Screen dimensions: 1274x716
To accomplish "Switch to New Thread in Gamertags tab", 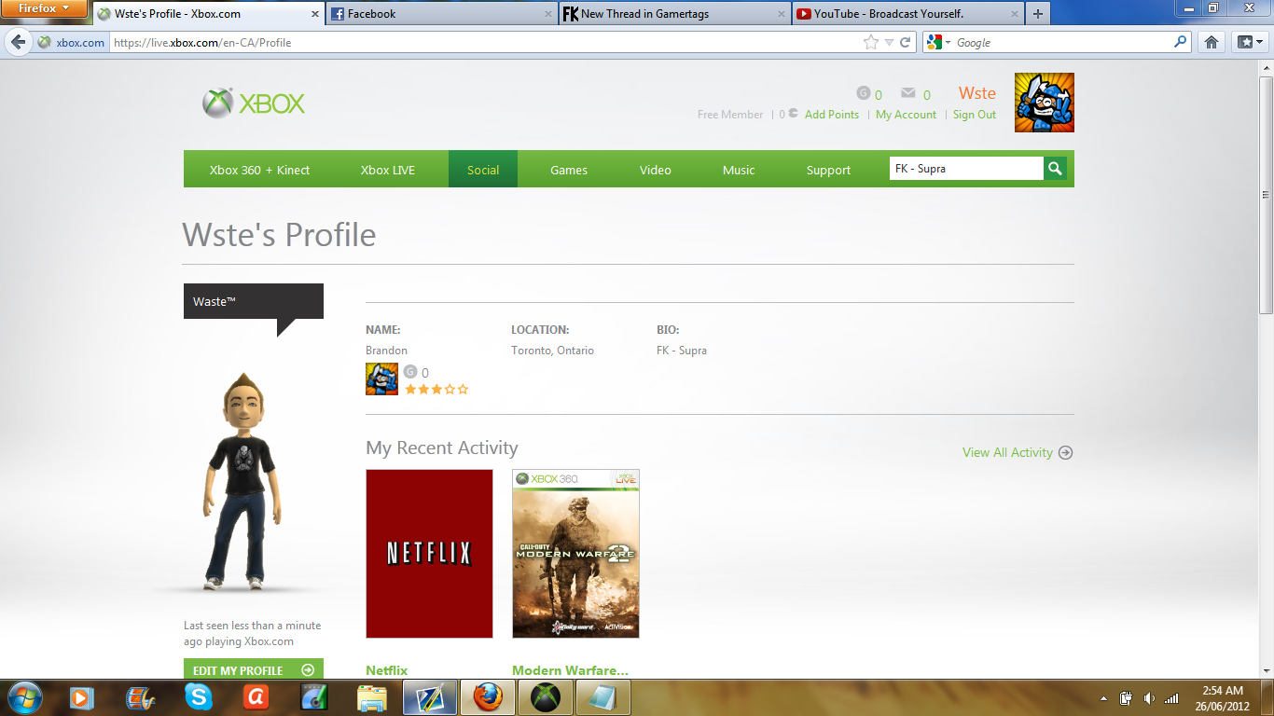I will 674,14.
